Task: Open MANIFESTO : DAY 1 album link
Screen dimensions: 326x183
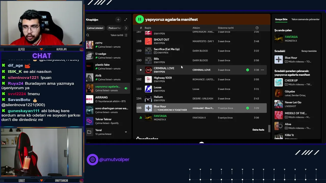Action: 203,41
